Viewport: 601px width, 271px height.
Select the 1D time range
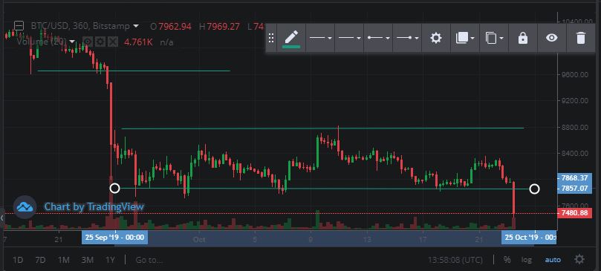[18, 260]
